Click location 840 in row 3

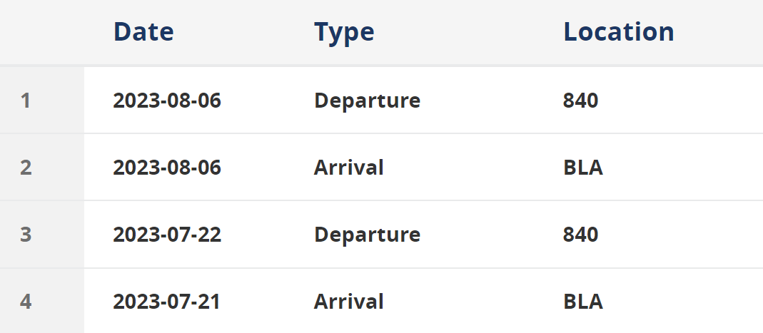(x=580, y=235)
